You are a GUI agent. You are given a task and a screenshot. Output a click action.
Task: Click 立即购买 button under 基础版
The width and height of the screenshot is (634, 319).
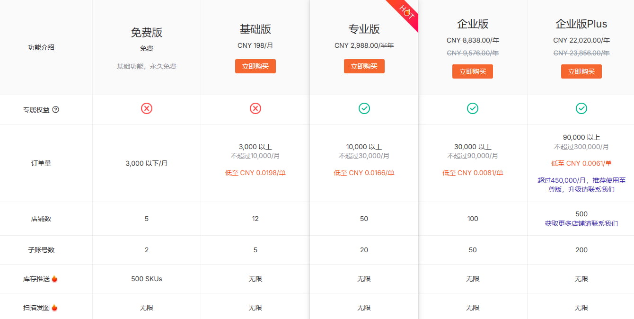(255, 66)
